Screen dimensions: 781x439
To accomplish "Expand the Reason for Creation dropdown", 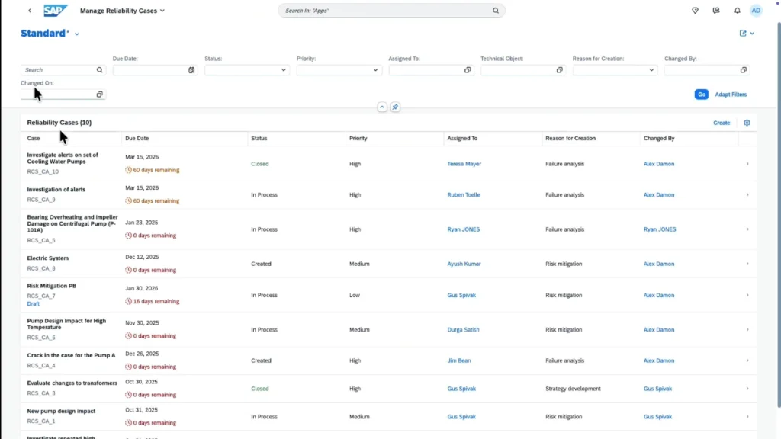I will 651,70.
